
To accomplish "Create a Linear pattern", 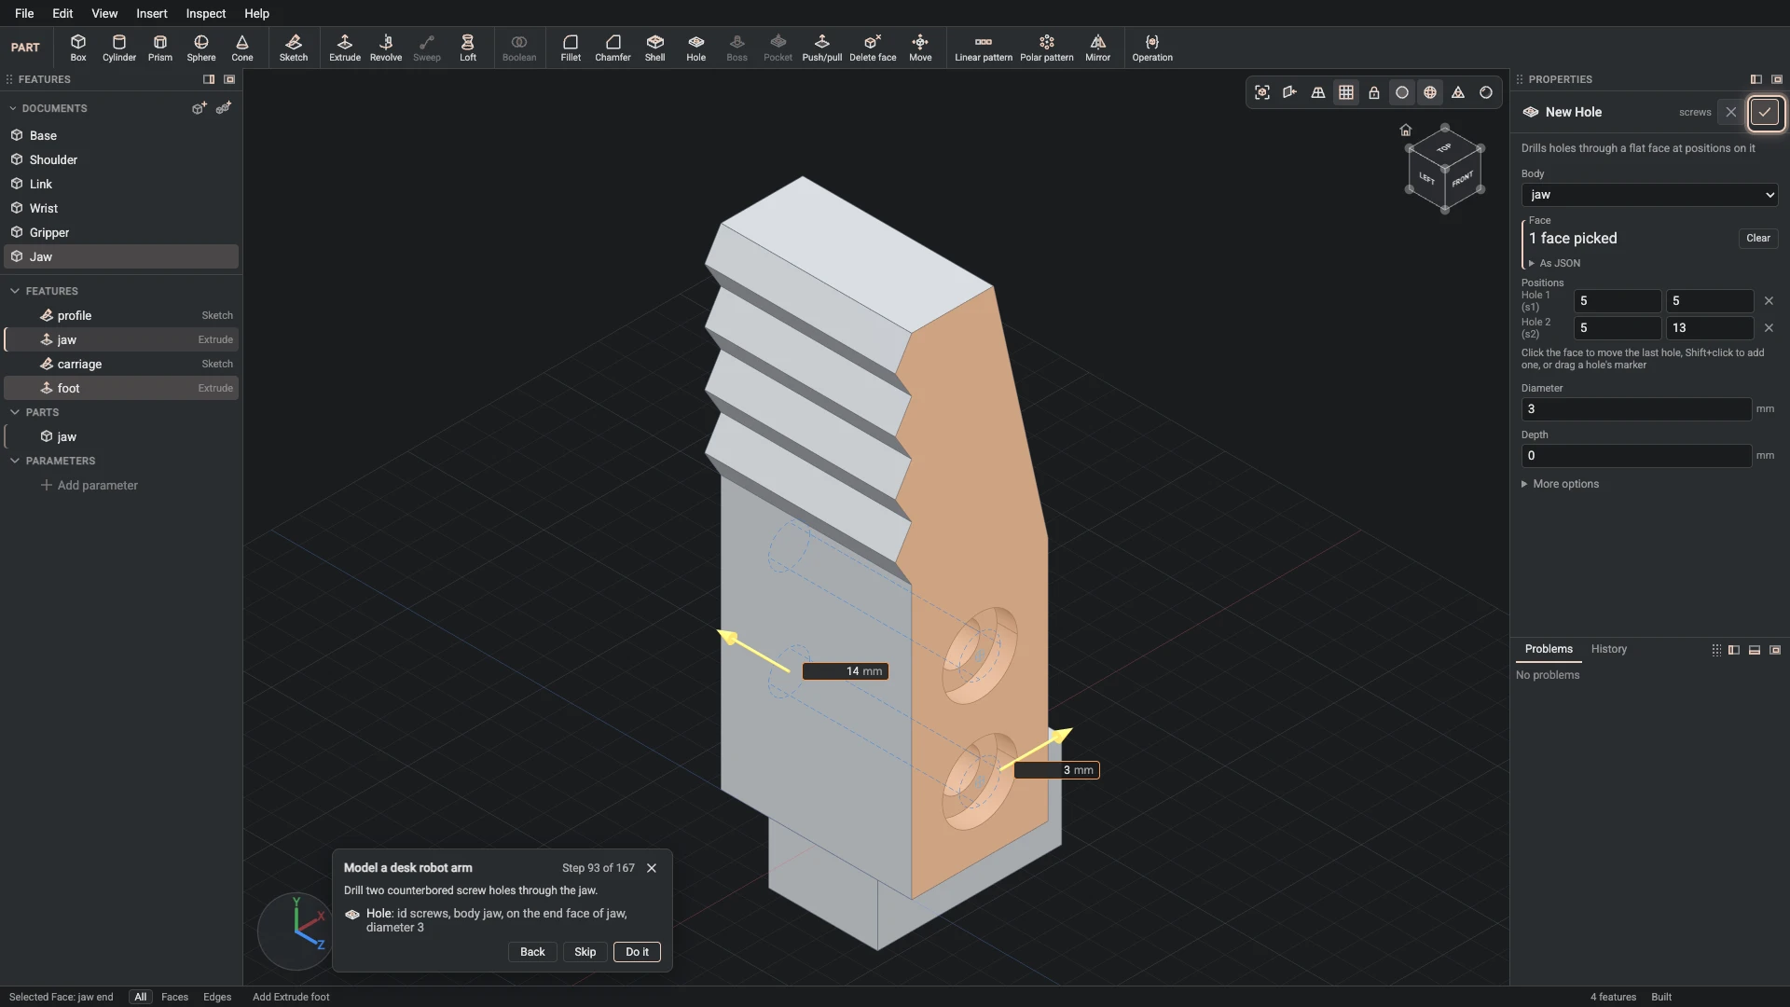I will 984,48.
